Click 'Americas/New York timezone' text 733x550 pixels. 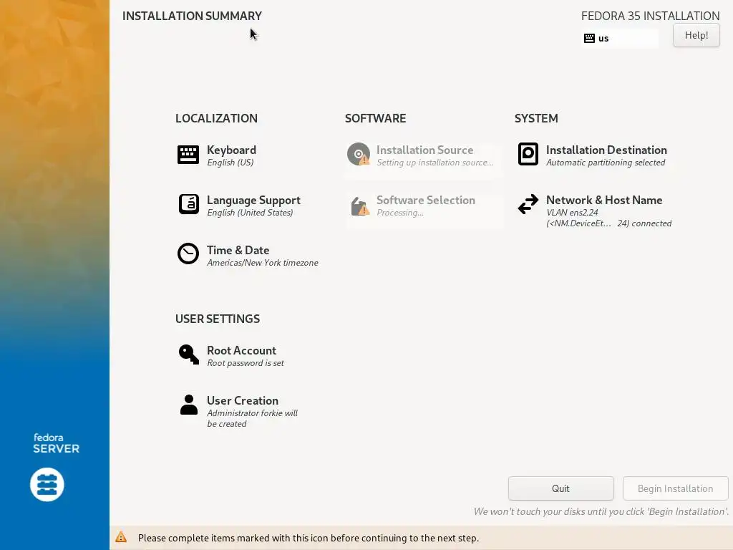pyautogui.click(x=262, y=263)
